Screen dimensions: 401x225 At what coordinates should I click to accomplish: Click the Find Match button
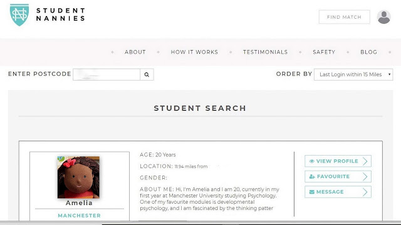click(344, 17)
